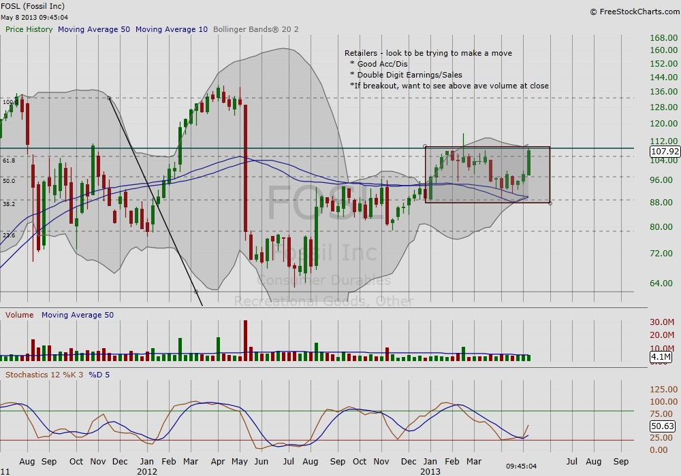Click the 30.0M volume axis label
The width and height of the screenshot is (681, 476).
(x=662, y=322)
